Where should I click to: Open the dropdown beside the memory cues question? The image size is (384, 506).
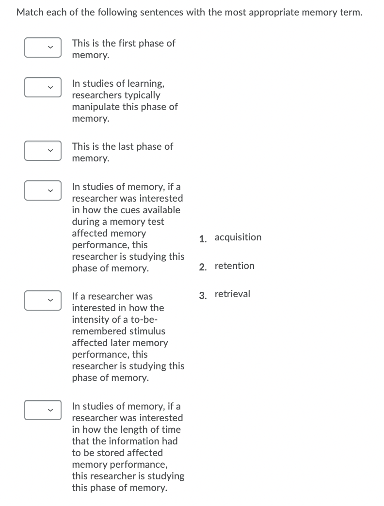tap(43, 190)
